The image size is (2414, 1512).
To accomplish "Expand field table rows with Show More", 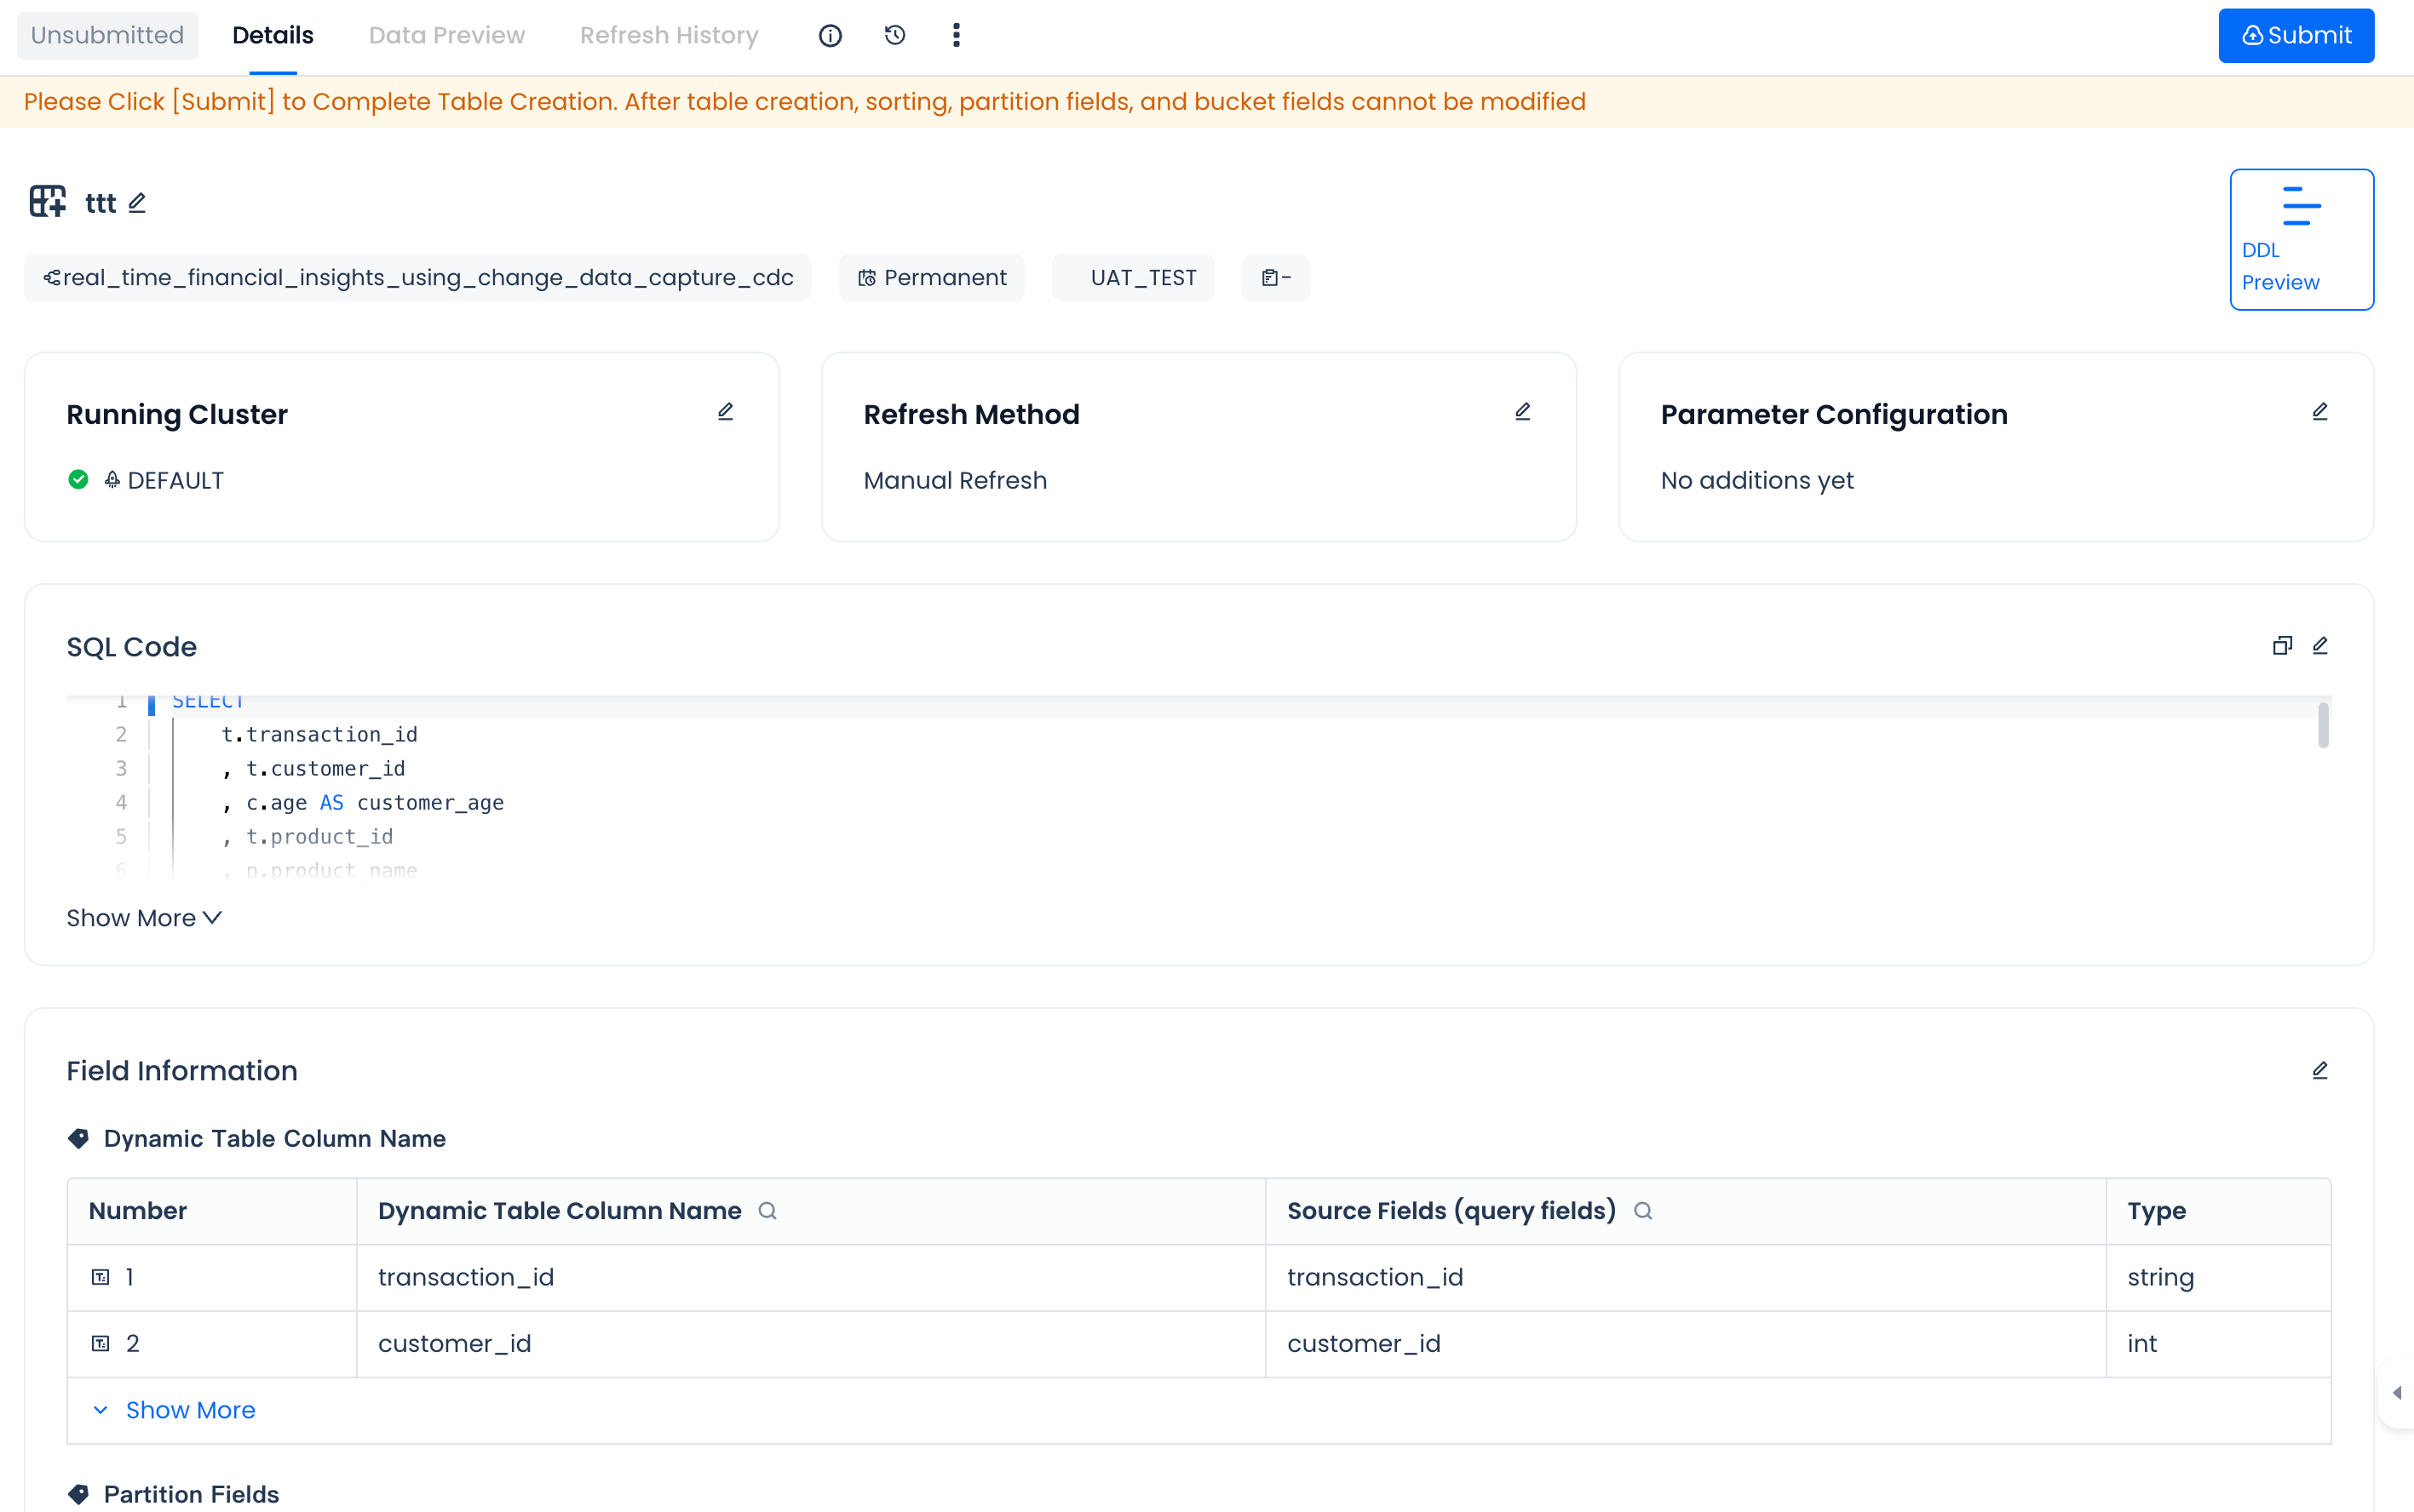I will [x=189, y=1410].
